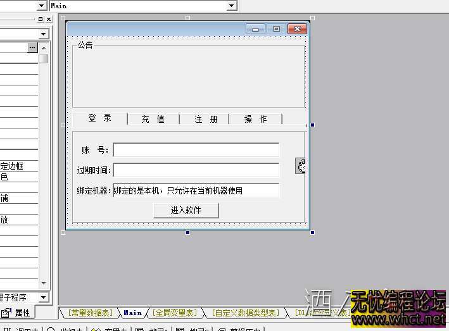Open the Main dropdown at top
449x331 pixels.
click(x=232, y=6)
